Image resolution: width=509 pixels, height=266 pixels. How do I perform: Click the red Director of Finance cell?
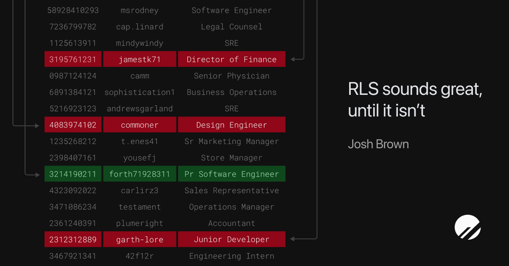232,59
